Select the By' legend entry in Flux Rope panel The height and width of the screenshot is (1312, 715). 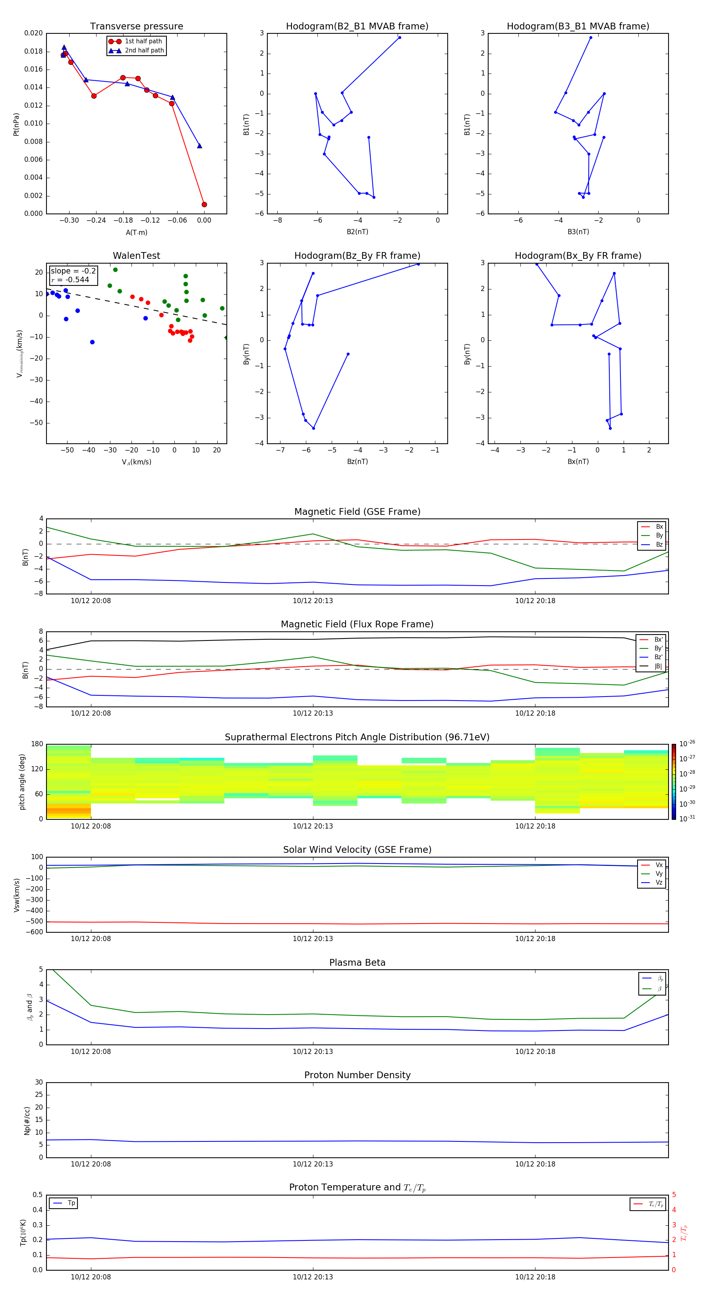tap(651, 648)
